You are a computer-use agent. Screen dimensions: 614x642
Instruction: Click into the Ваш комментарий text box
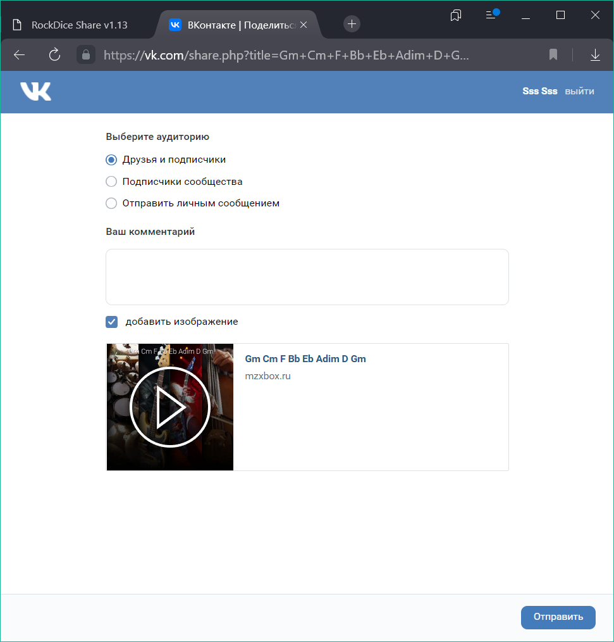[x=307, y=277]
